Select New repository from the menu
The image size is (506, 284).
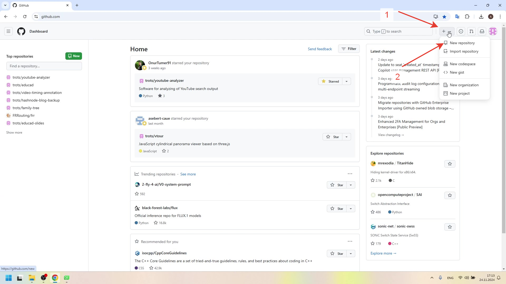[x=465, y=43]
